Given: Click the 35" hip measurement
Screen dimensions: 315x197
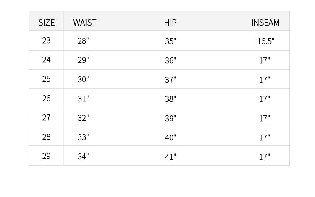Looking at the screenshot, I should (x=171, y=41).
